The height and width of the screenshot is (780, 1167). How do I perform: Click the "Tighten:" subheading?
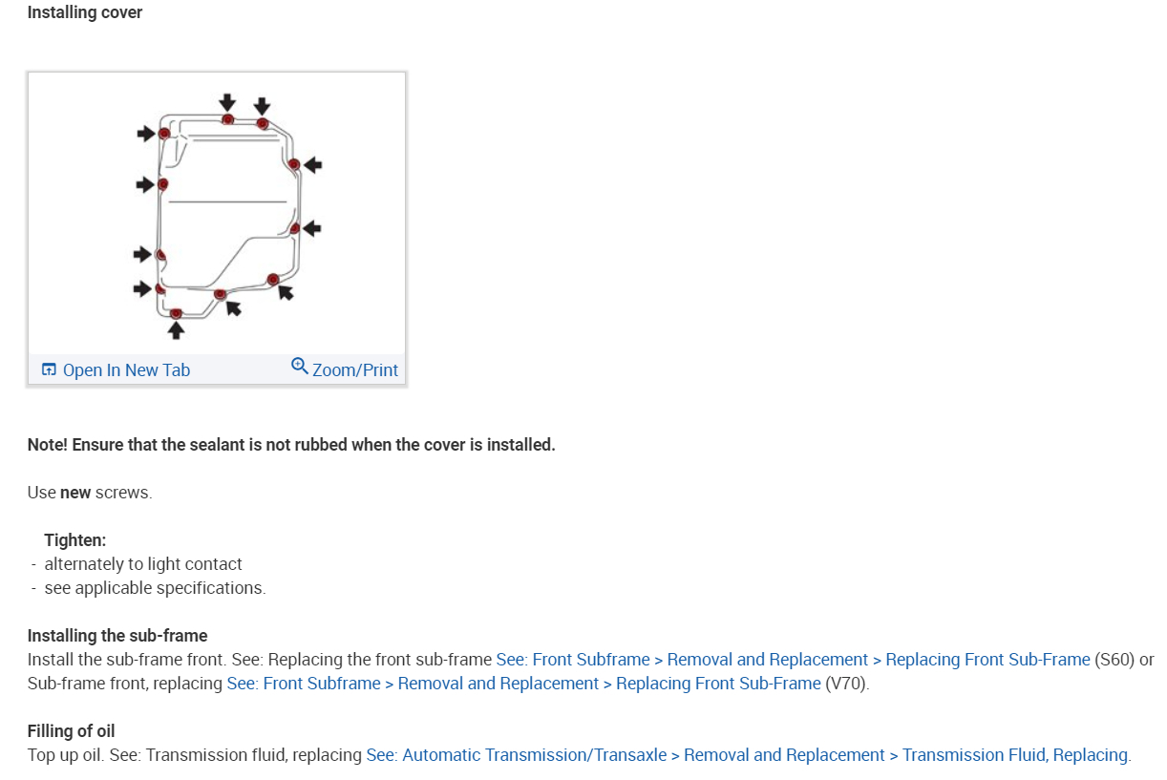coord(75,540)
